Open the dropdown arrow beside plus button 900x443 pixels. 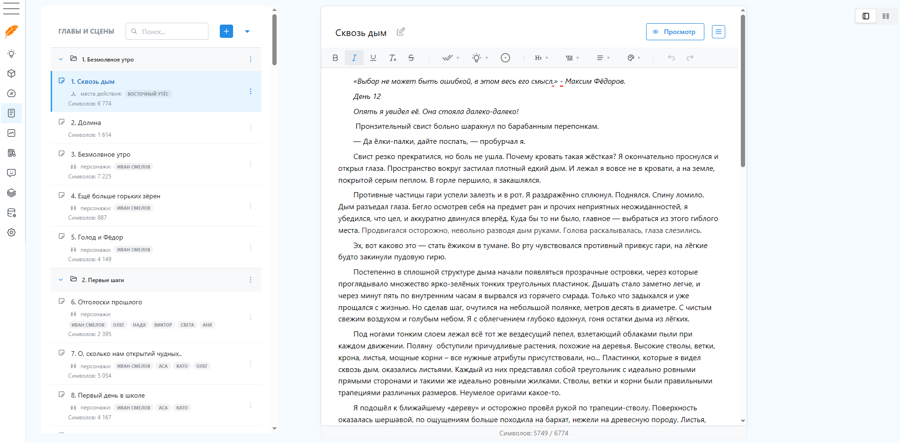tap(247, 32)
